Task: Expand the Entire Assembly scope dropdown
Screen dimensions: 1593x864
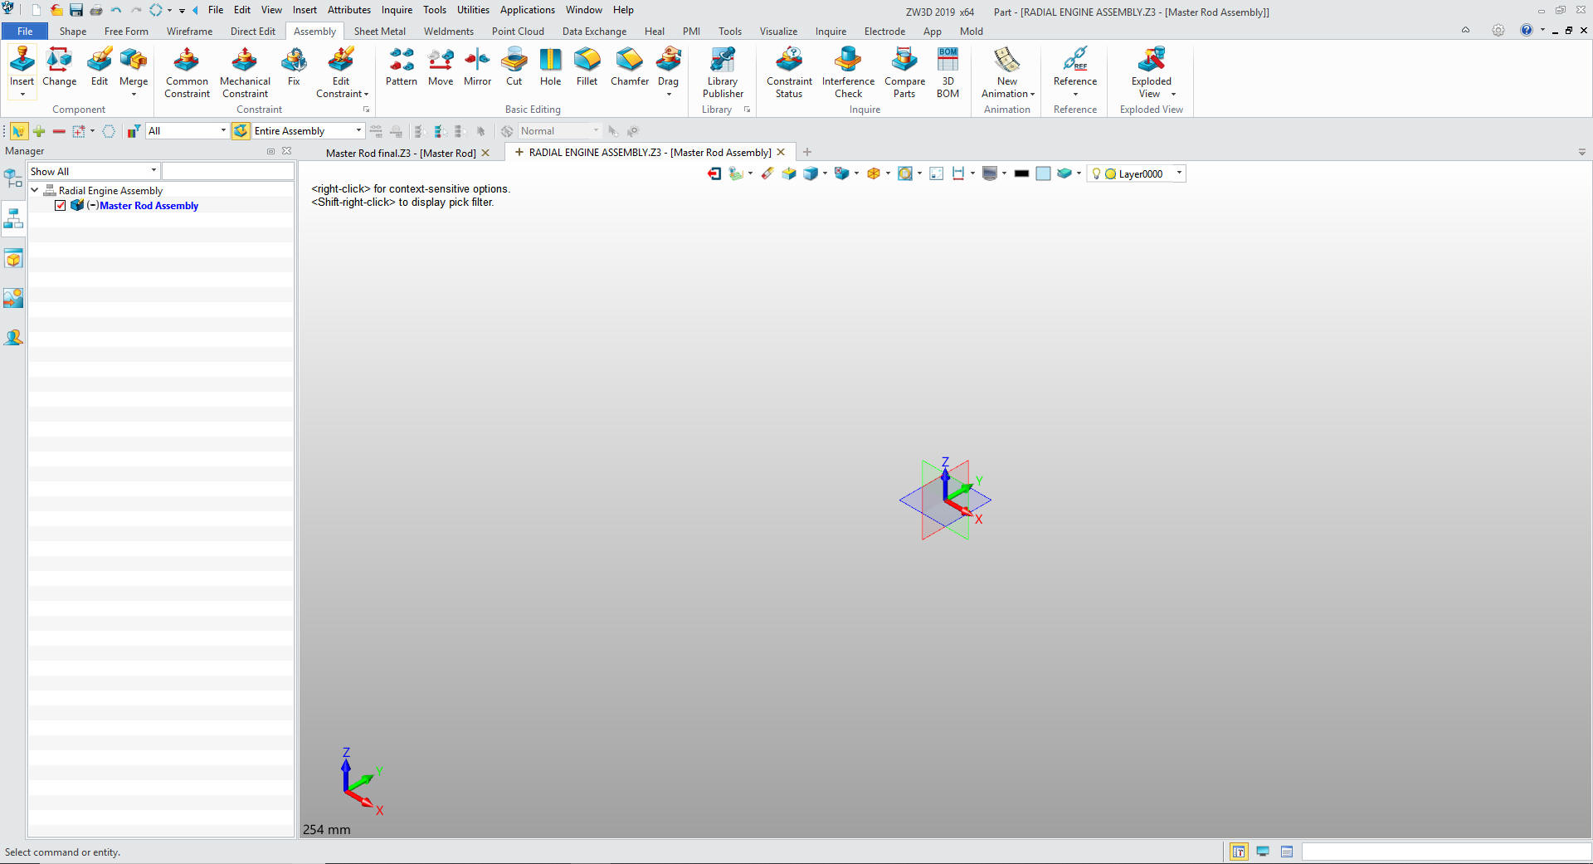Action: (358, 131)
